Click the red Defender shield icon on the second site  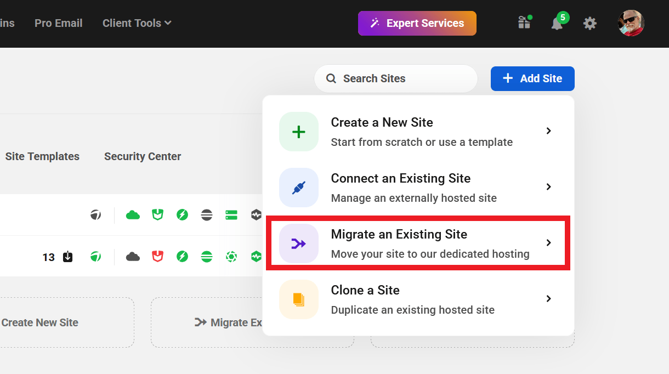[x=157, y=256]
